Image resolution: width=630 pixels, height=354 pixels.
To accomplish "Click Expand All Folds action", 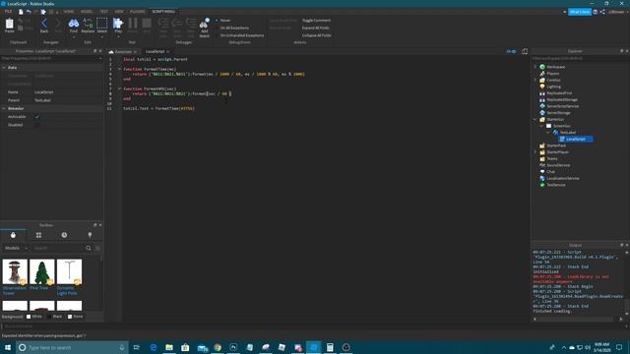I will pyautogui.click(x=316, y=29).
